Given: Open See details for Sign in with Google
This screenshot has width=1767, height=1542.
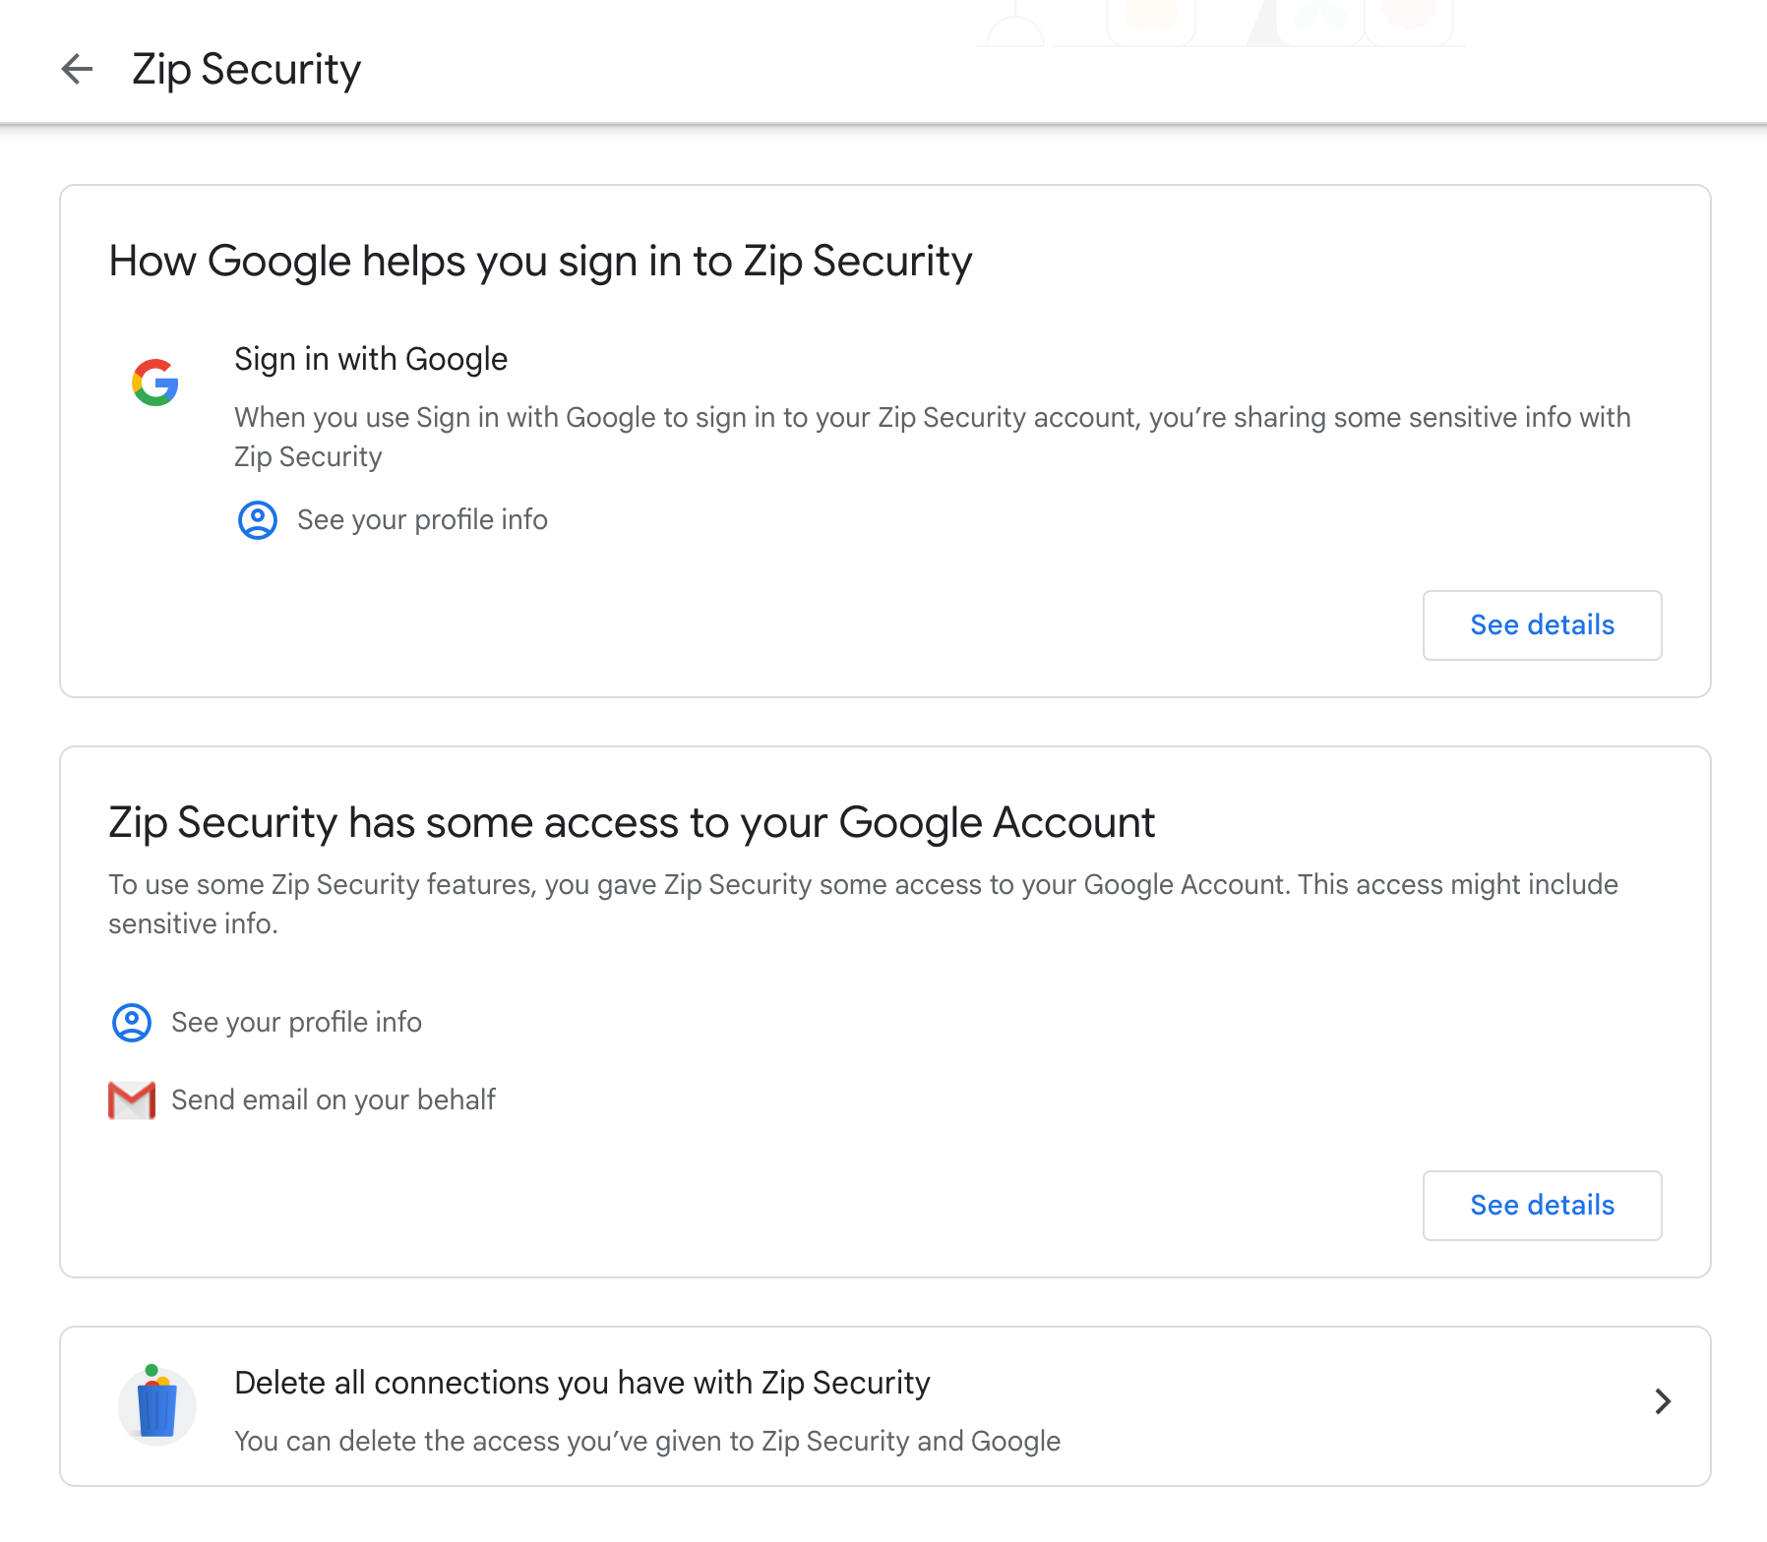Looking at the screenshot, I should click(x=1542, y=625).
